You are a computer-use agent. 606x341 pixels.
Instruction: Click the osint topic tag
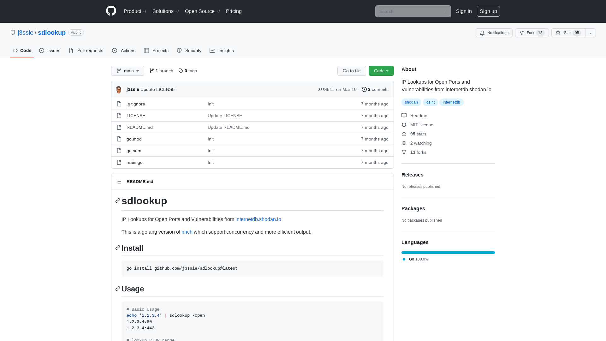431,102
